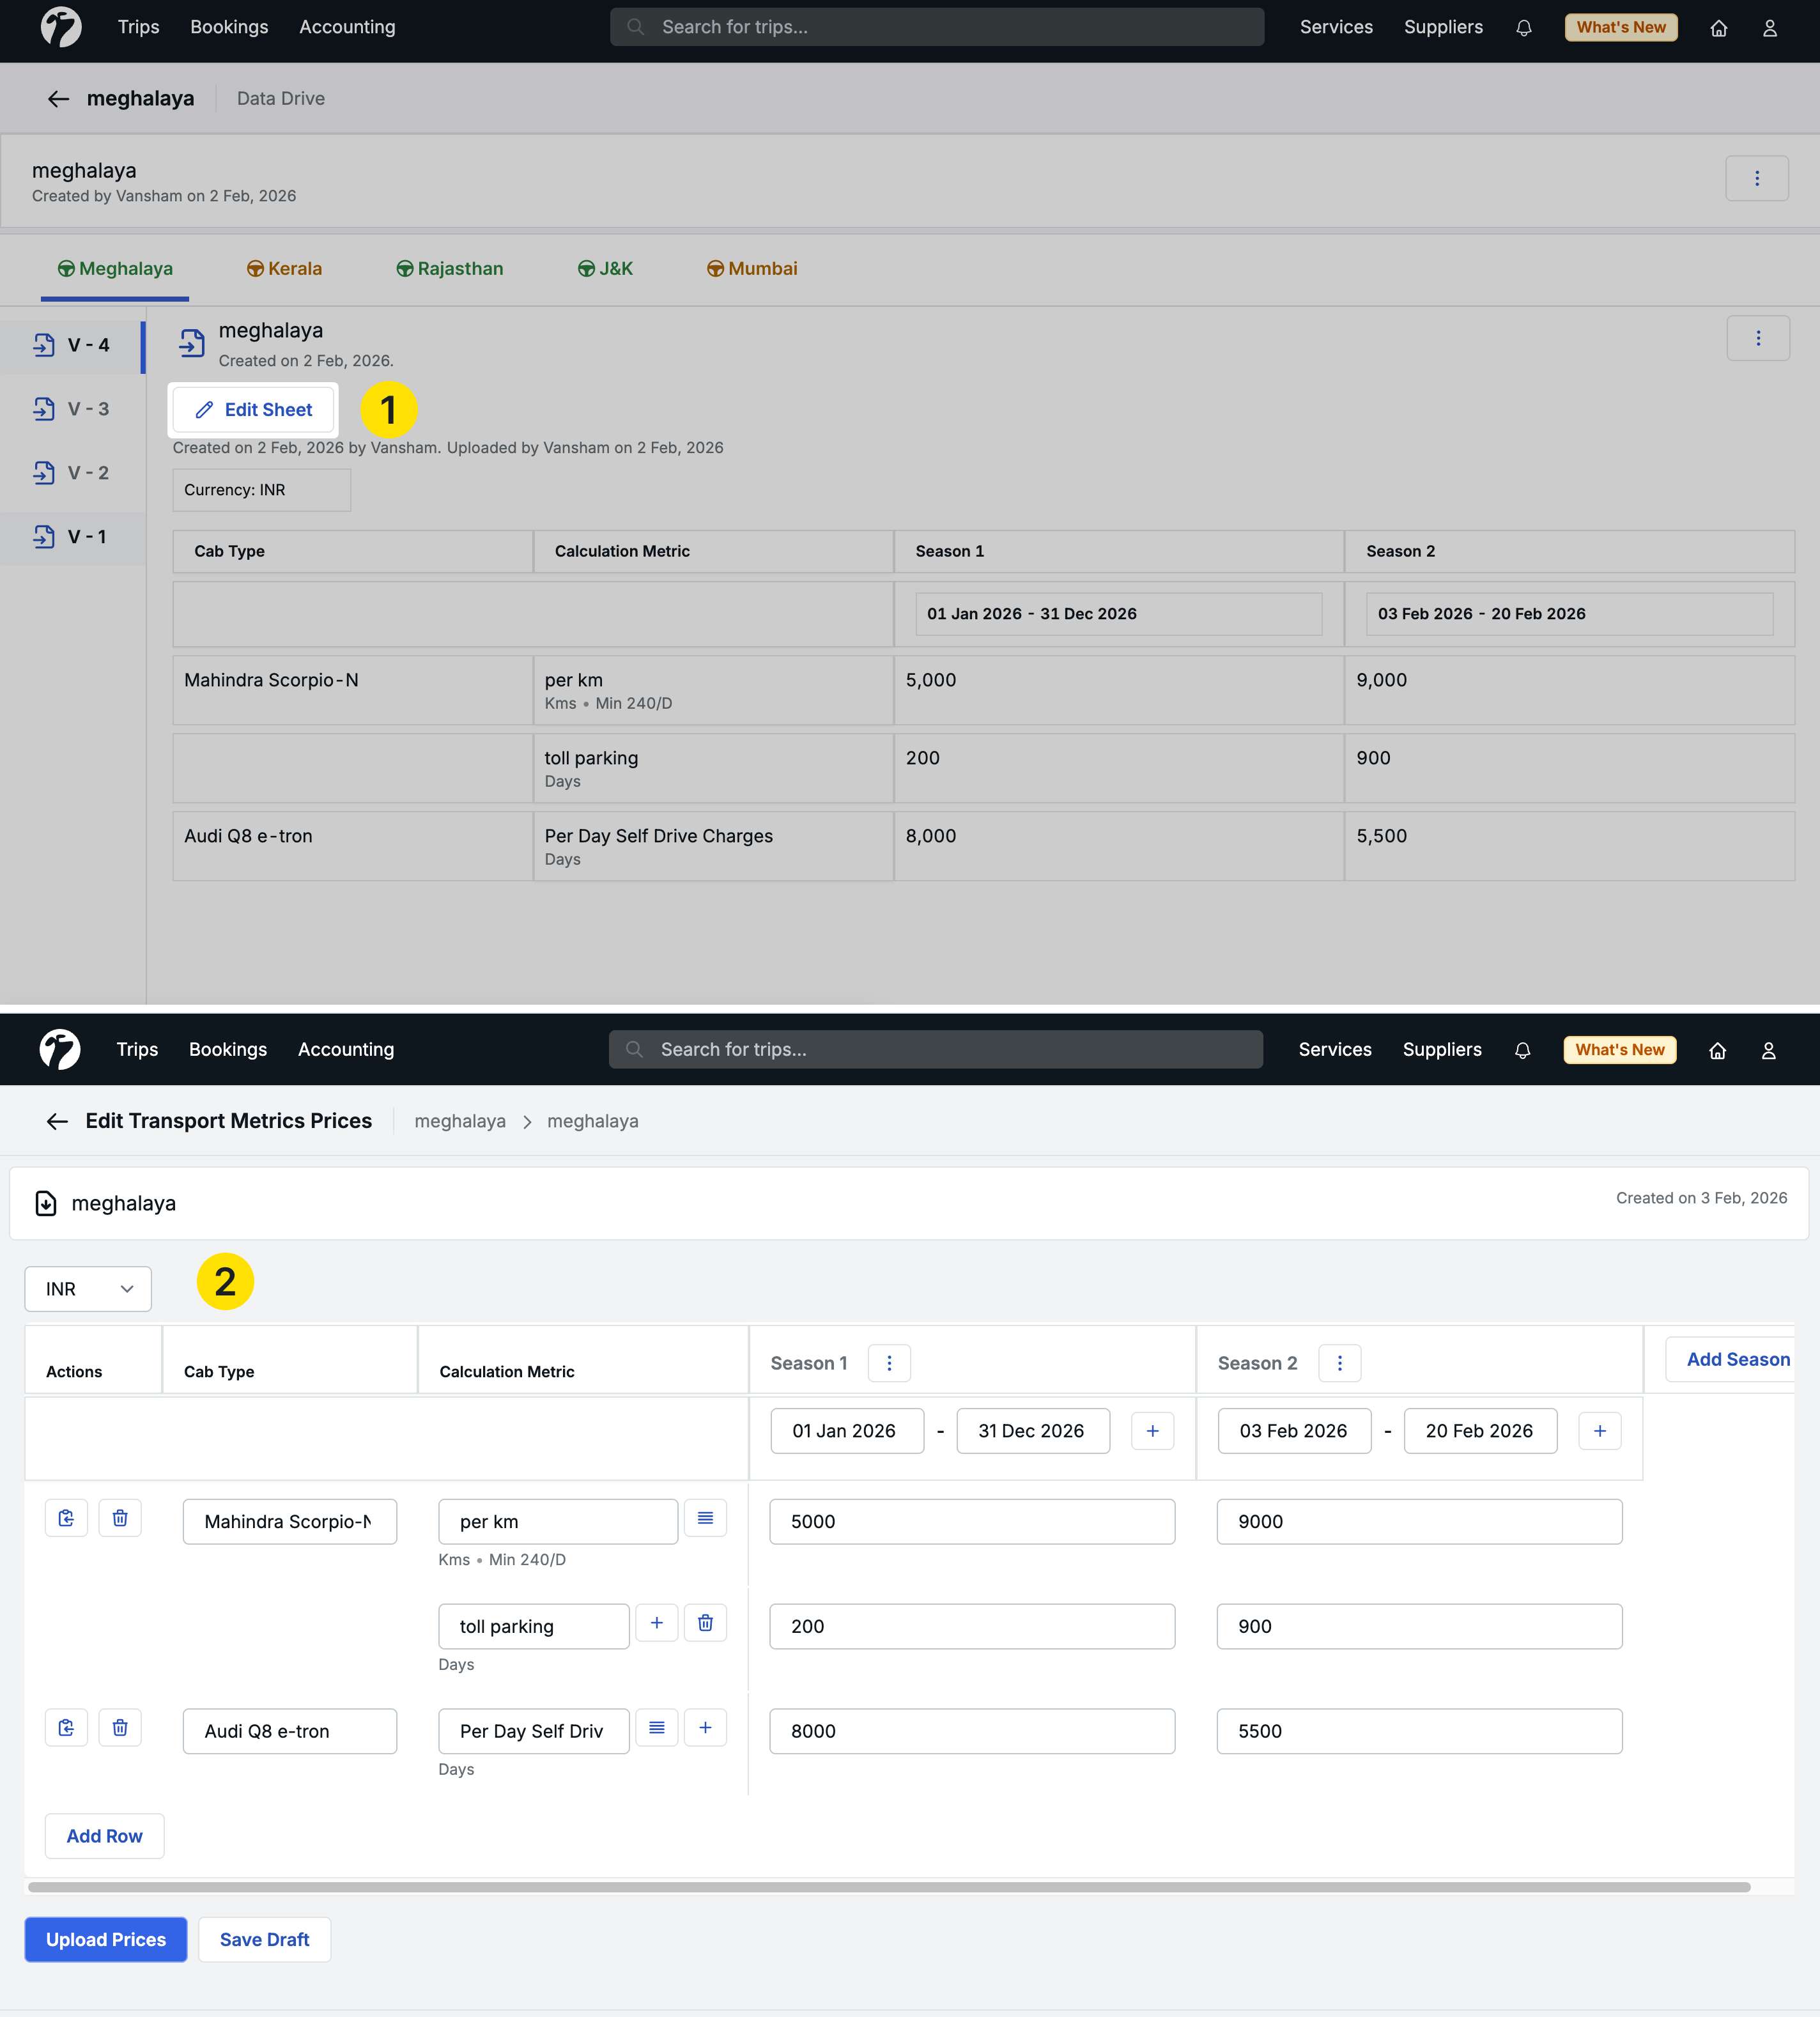Open Season 1 three-dot options menu

(x=889, y=1363)
